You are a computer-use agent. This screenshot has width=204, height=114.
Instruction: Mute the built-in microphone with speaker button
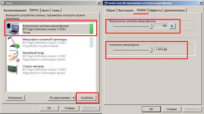coord(173,26)
